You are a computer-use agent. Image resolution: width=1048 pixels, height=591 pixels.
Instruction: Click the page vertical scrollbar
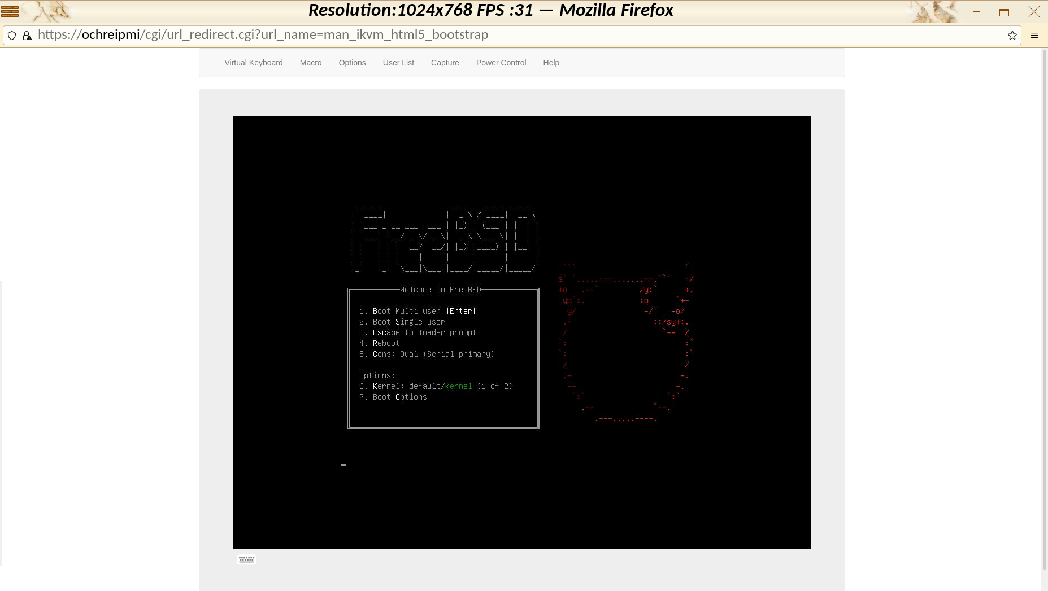[x=1045, y=309]
